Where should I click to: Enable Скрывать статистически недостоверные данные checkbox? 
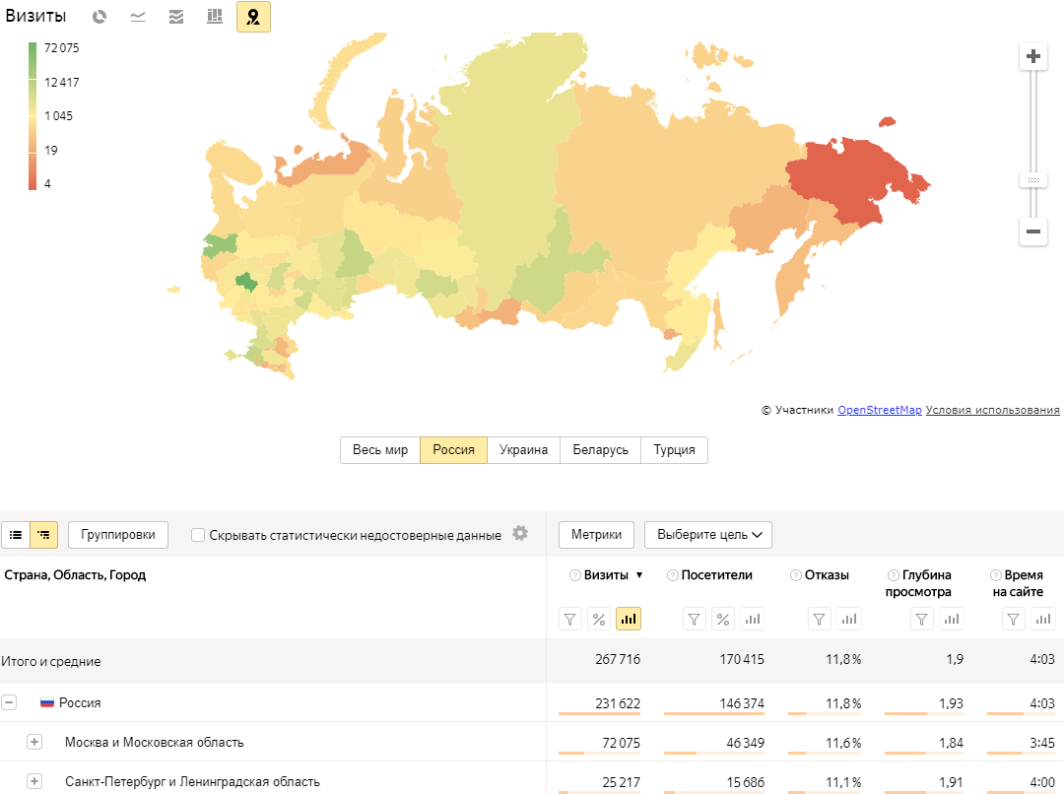pyautogui.click(x=198, y=535)
